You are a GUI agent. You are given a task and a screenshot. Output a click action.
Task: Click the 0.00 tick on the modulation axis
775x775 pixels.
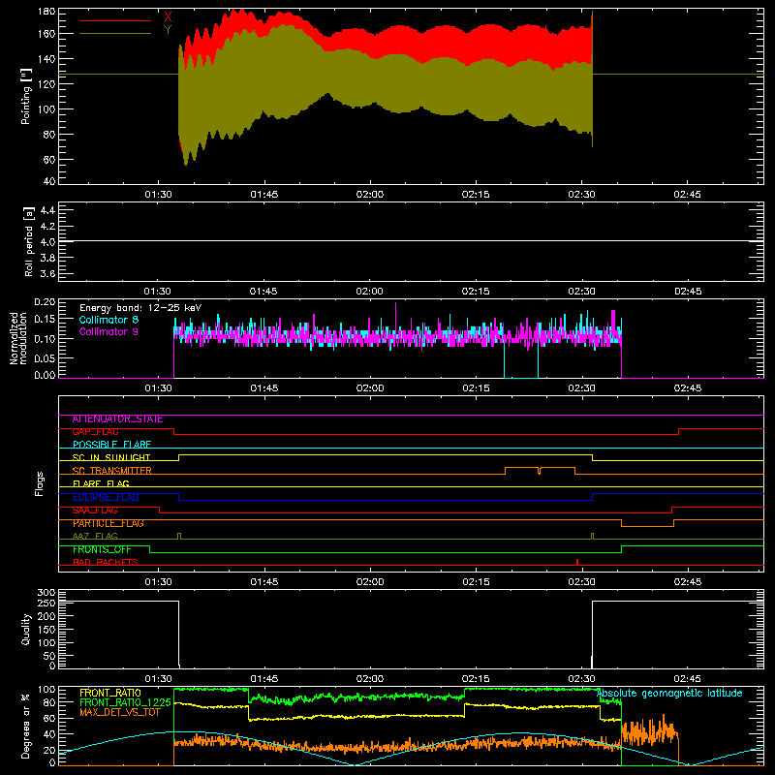(45, 376)
